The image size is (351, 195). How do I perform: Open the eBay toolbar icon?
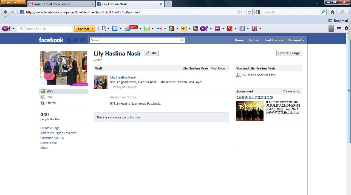click(x=184, y=28)
